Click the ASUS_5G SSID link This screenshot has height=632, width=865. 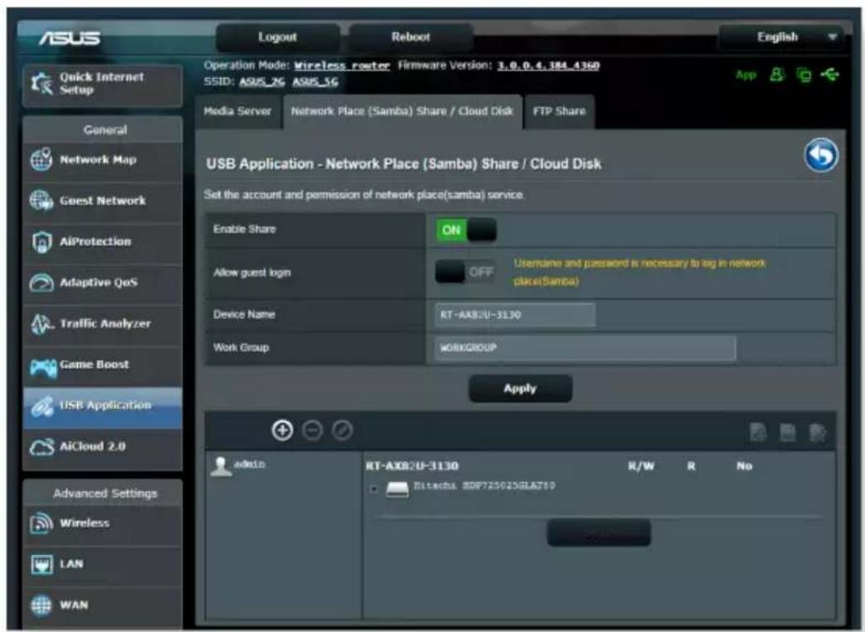(315, 82)
